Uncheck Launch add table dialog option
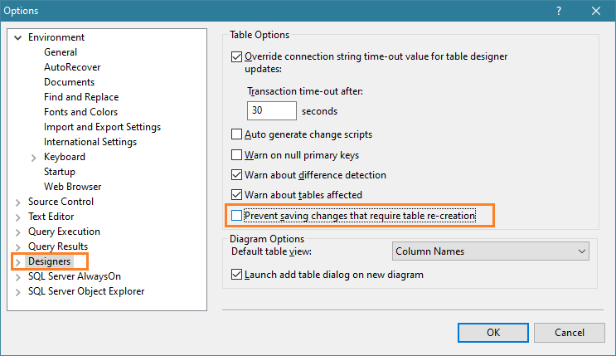The width and height of the screenshot is (616, 356). click(236, 275)
